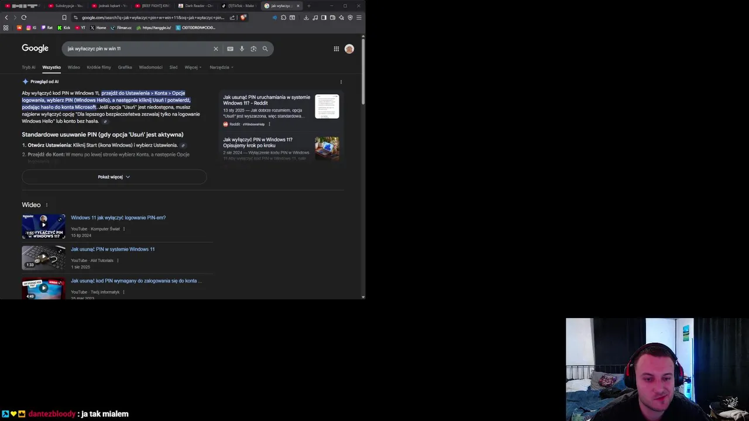
Task: Open the Brave Shields lion icon
Action: click(243, 18)
